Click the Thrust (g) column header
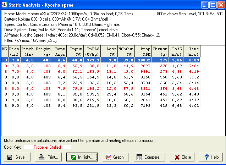226x165 pixels. (x=160, y=51)
